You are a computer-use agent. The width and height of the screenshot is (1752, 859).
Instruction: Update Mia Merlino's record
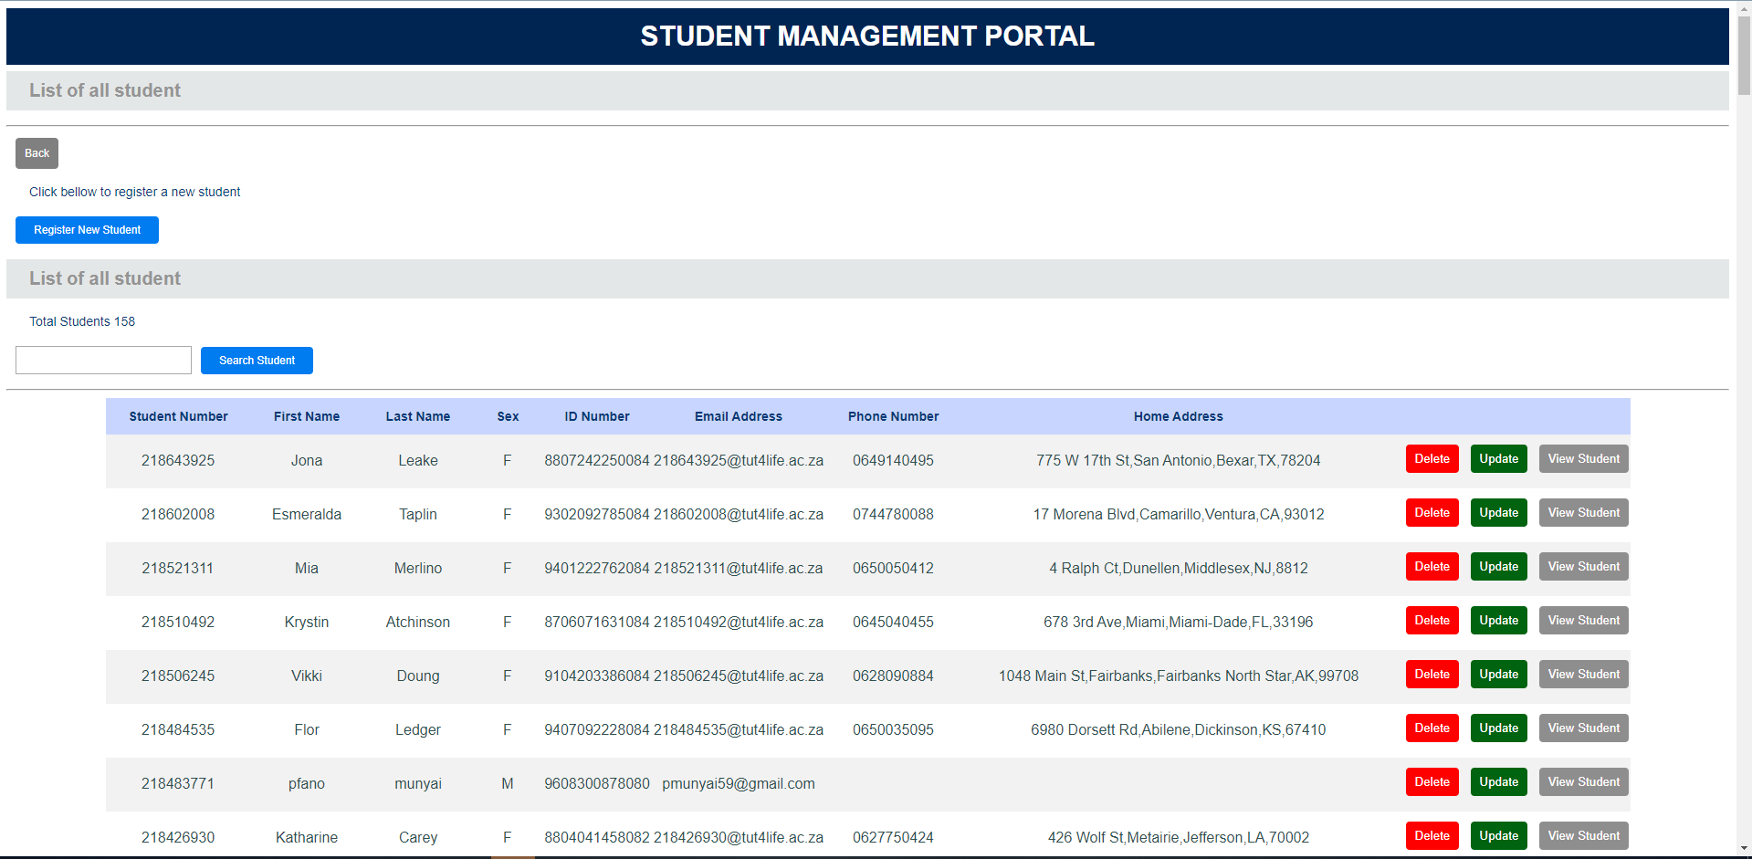1498,567
